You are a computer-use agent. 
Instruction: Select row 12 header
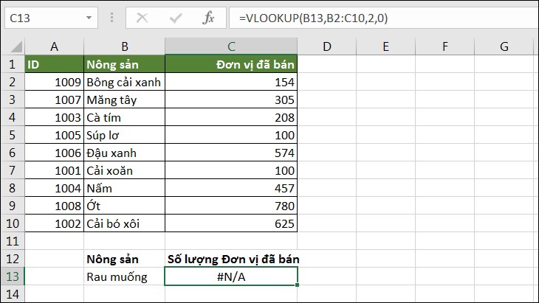click(x=13, y=258)
